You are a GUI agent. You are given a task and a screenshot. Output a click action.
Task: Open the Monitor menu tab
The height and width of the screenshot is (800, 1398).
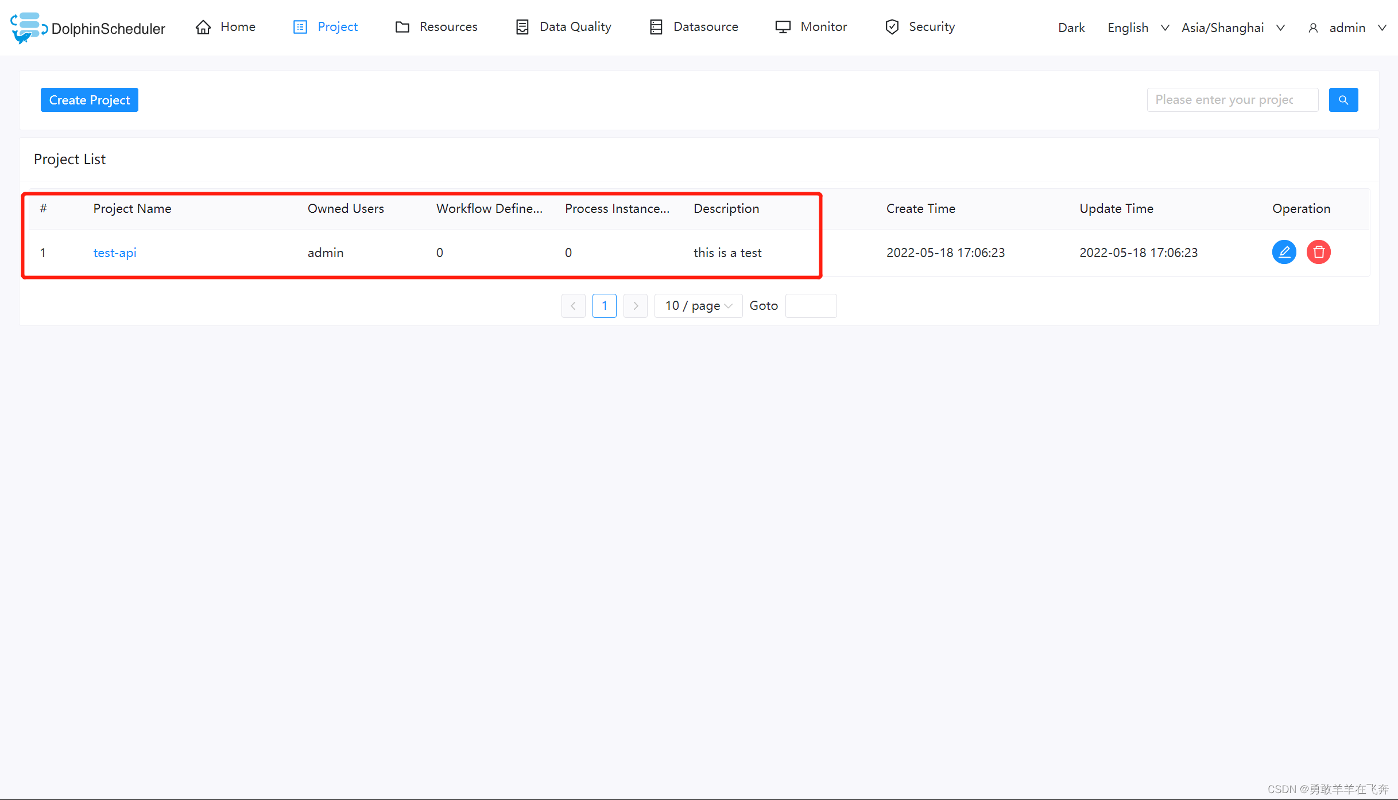(823, 26)
